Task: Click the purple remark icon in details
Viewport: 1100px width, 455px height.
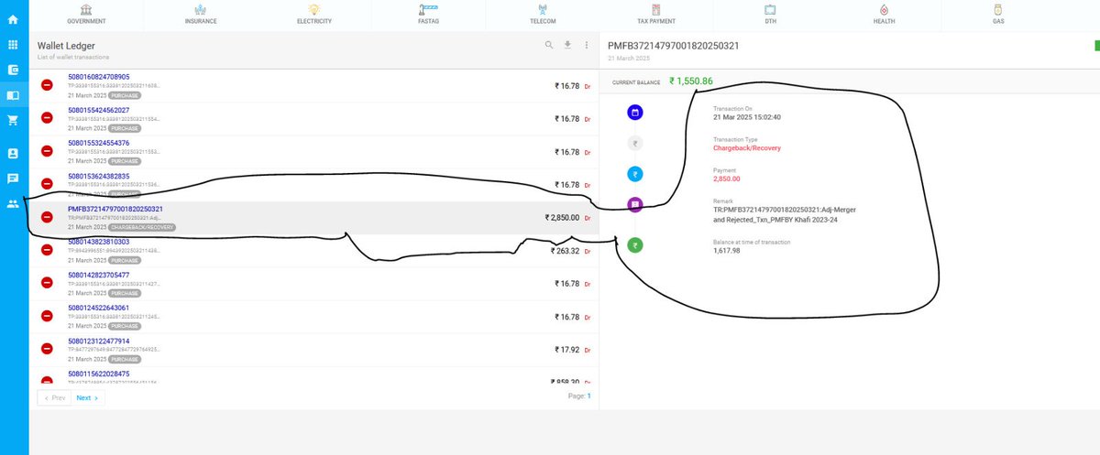Action: click(x=635, y=204)
